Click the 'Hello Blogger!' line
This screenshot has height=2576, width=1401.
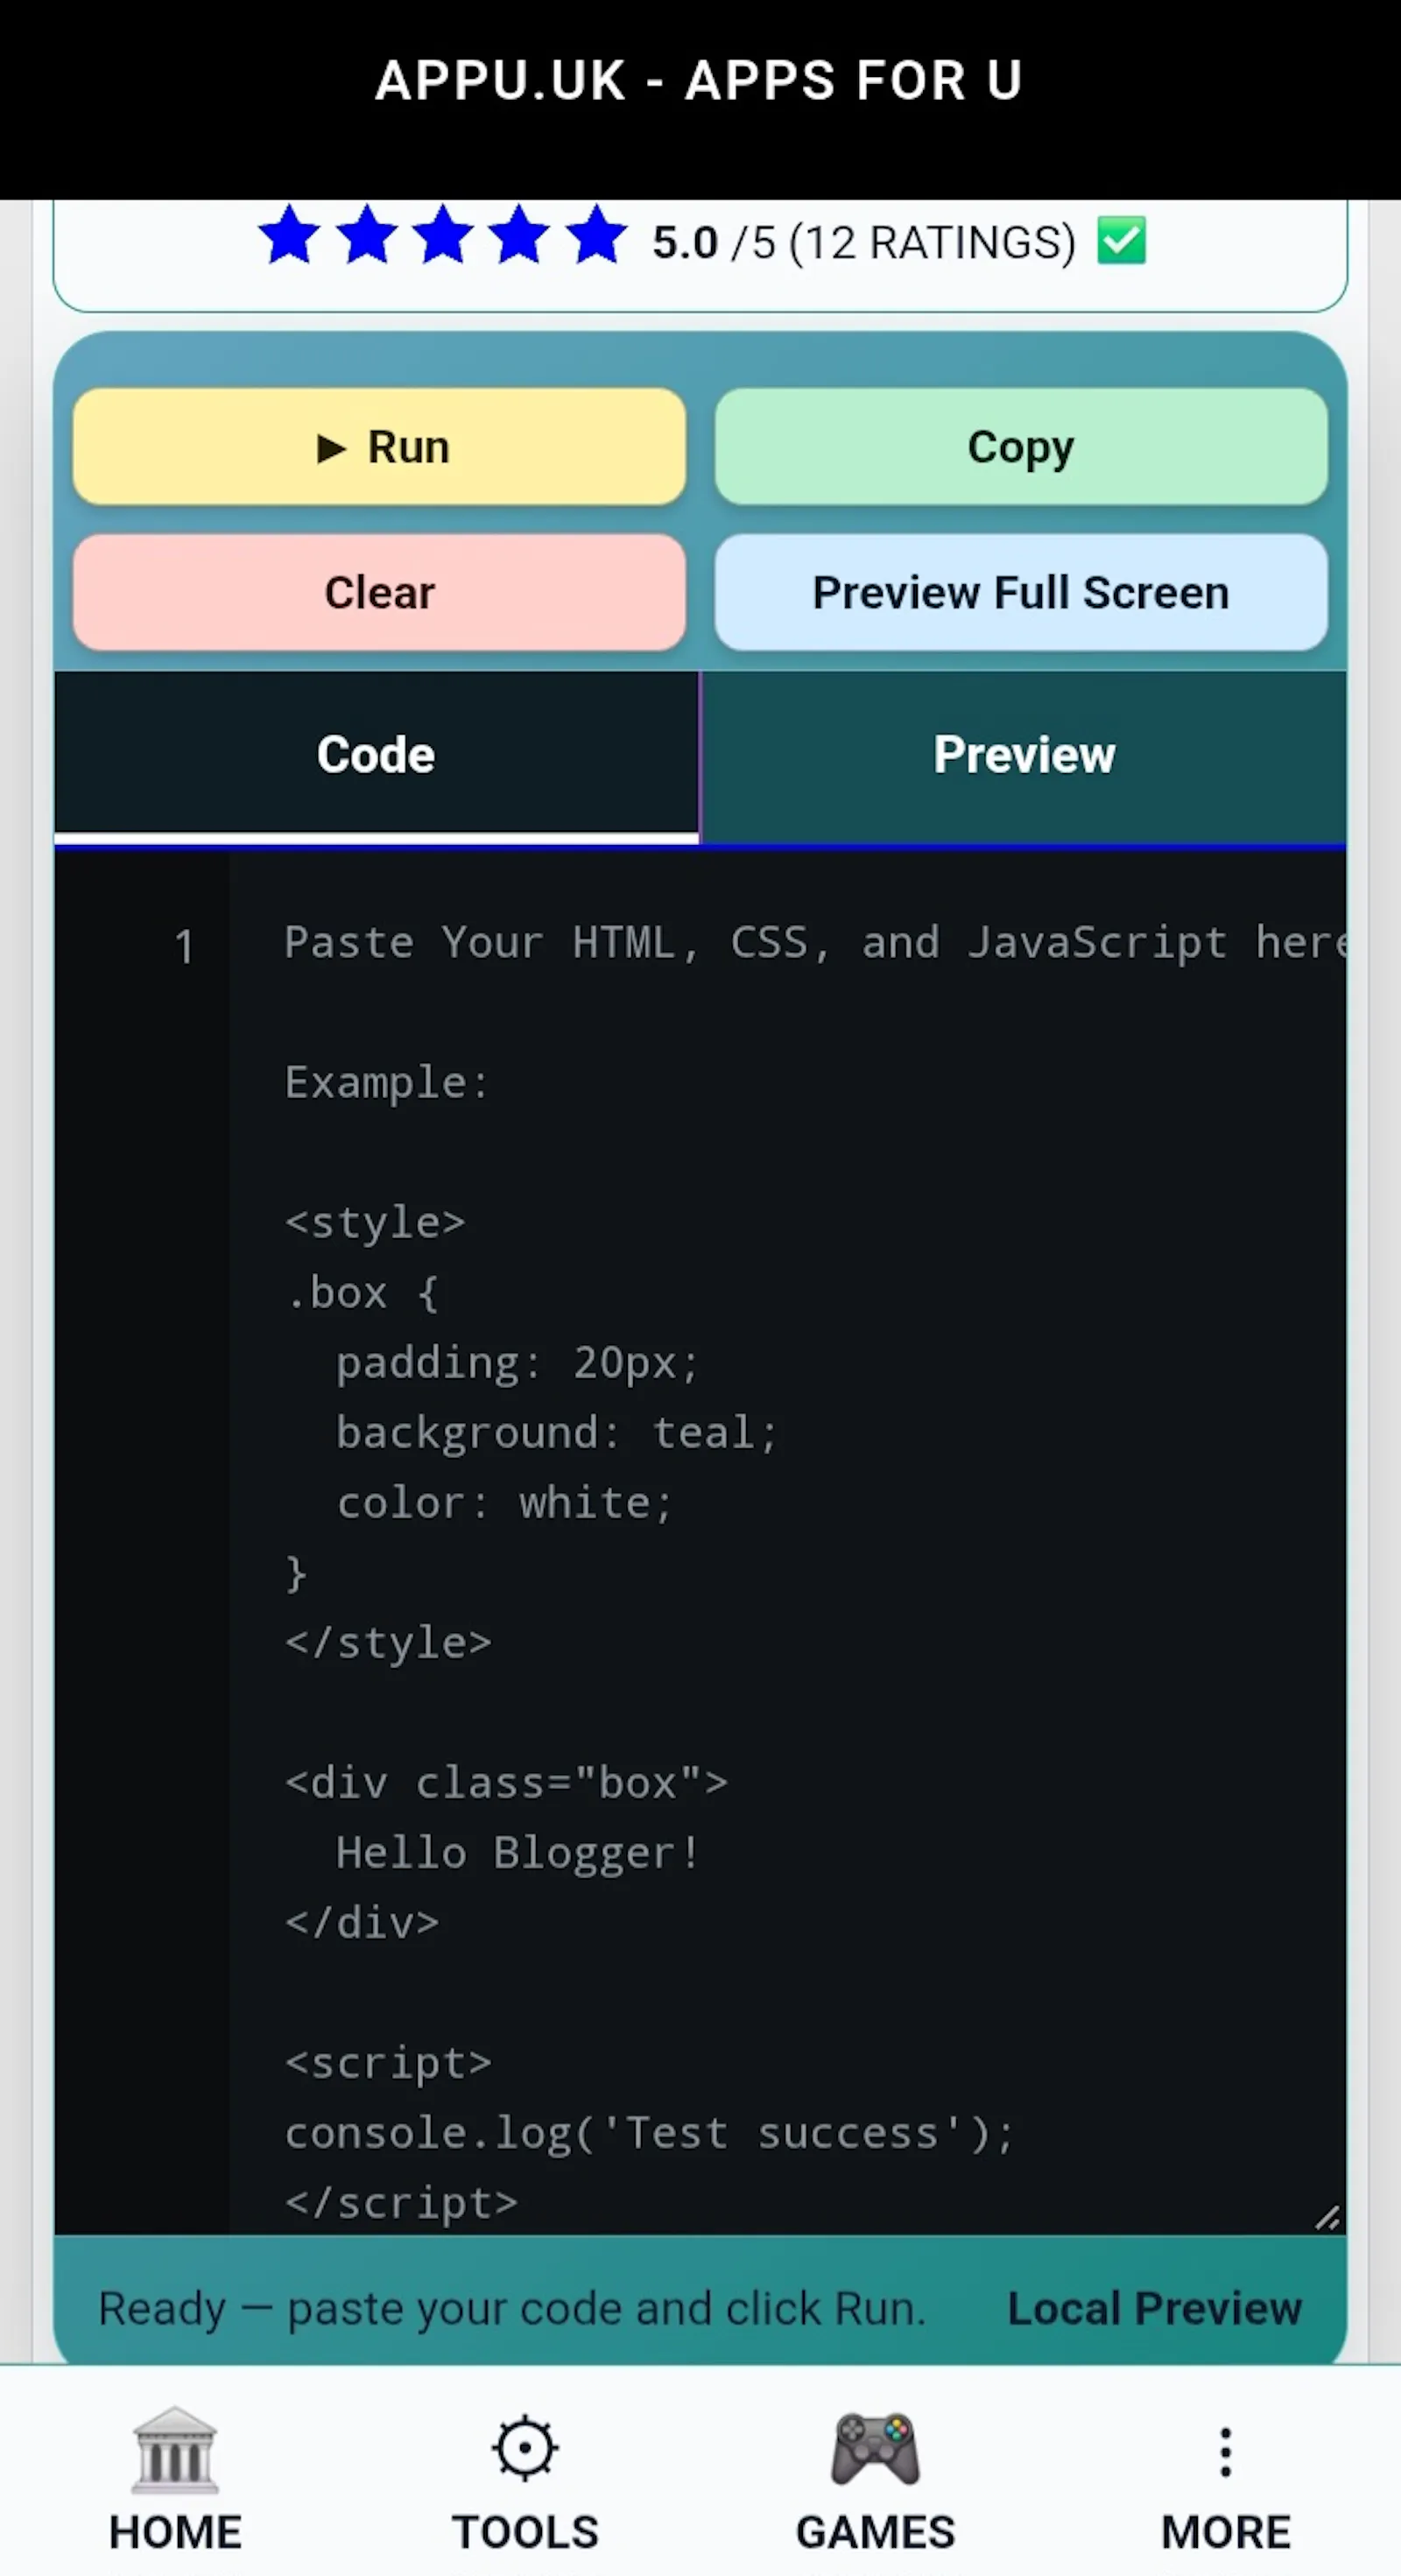tap(517, 1853)
